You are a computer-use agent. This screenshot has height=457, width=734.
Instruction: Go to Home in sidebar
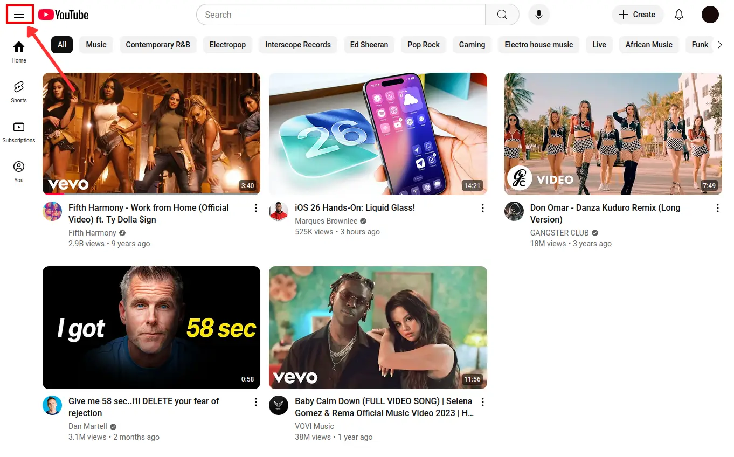coord(19,52)
